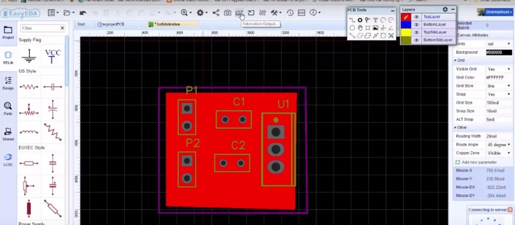Toggle visibility of BottomSilkLayer
Image resolution: width=515 pixels, height=225 pixels.
pyautogui.click(x=416, y=40)
